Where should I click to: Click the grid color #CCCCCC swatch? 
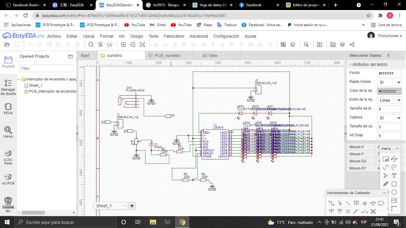point(389,91)
